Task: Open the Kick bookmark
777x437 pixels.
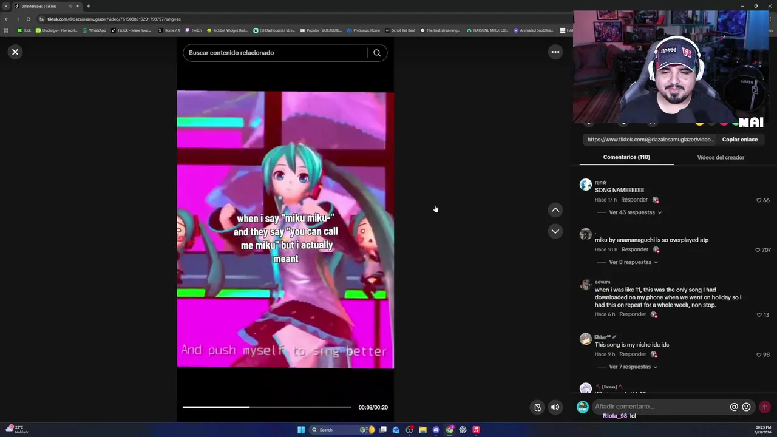Action: tap(24, 30)
